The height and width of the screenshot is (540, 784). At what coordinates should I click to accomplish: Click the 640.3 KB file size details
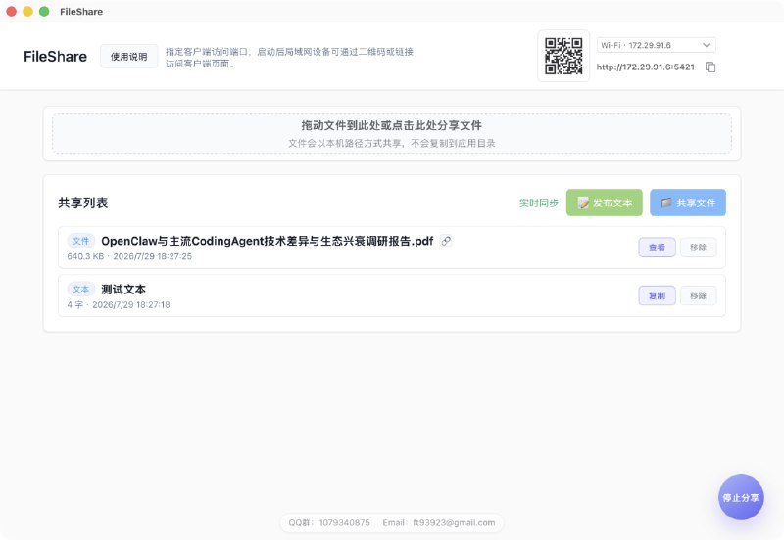pos(129,256)
